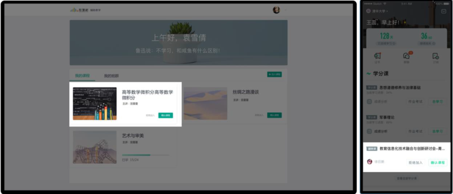
Task: Click the 上午好，袁雪倩 greeting banner
Action: click(178, 43)
